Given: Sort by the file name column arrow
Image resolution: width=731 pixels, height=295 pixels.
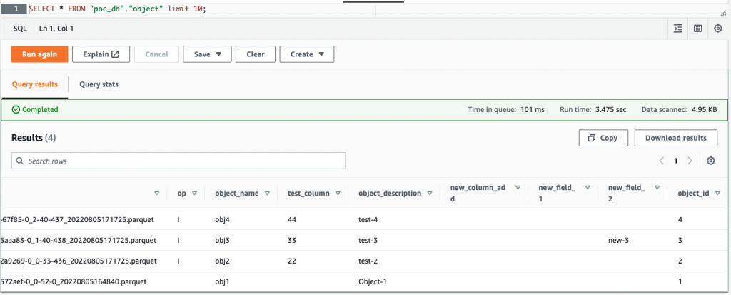Looking at the screenshot, I should pyautogui.click(x=156, y=194).
